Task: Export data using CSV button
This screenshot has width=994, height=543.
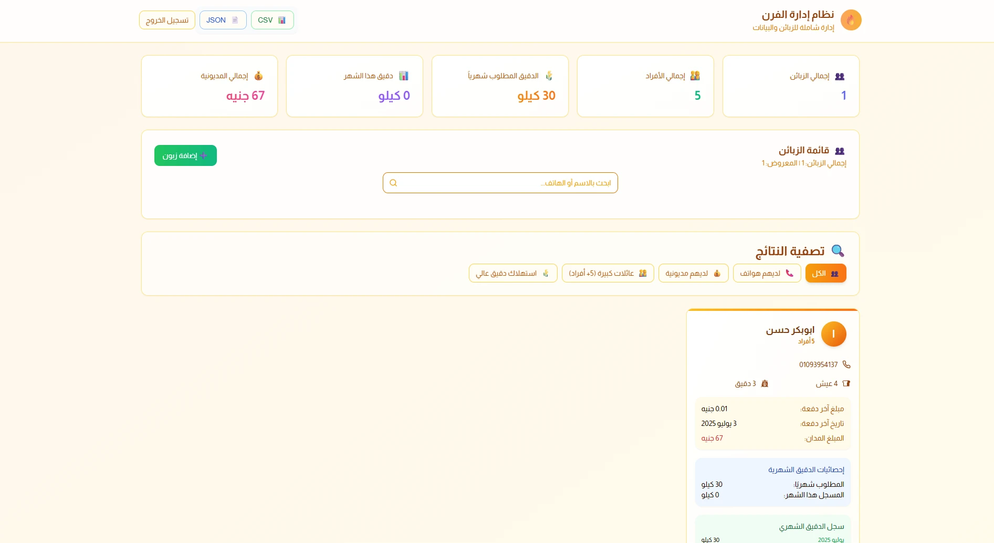Action: (x=272, y=20)
